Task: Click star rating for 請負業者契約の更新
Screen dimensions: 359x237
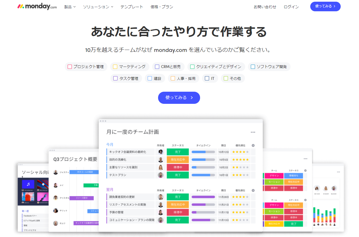Action: (240, 197)
